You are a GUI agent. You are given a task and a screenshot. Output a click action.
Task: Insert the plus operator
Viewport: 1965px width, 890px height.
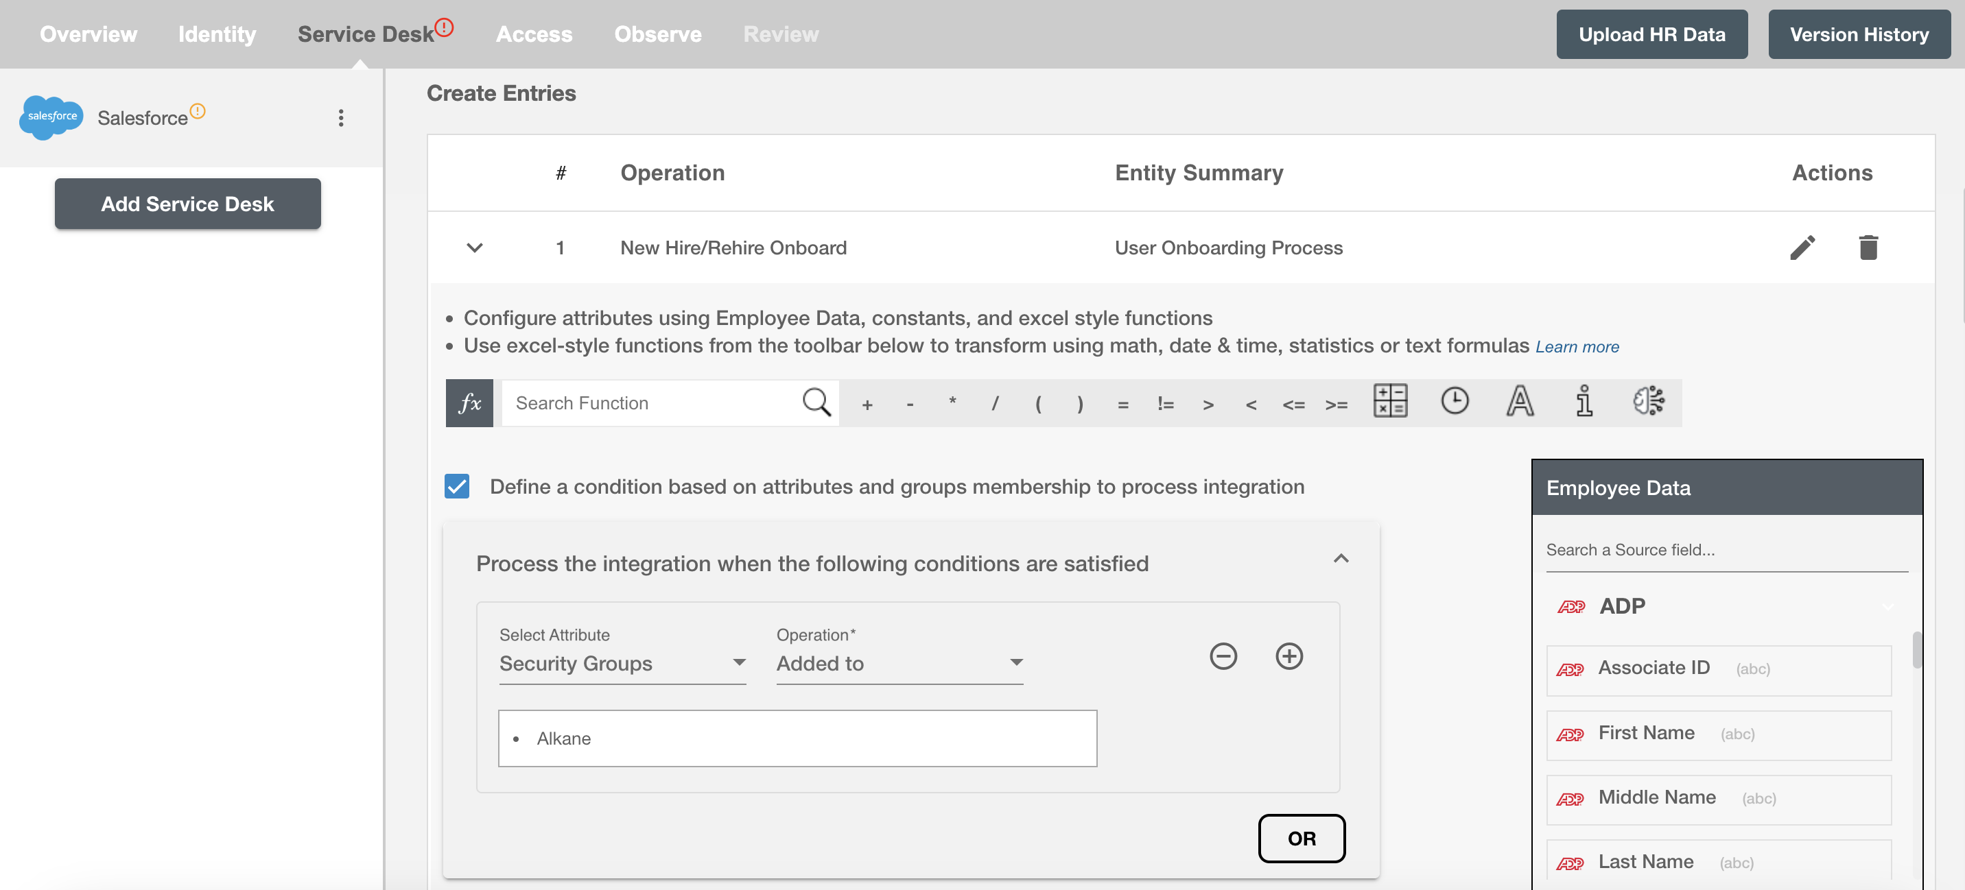tap(867, 404)
